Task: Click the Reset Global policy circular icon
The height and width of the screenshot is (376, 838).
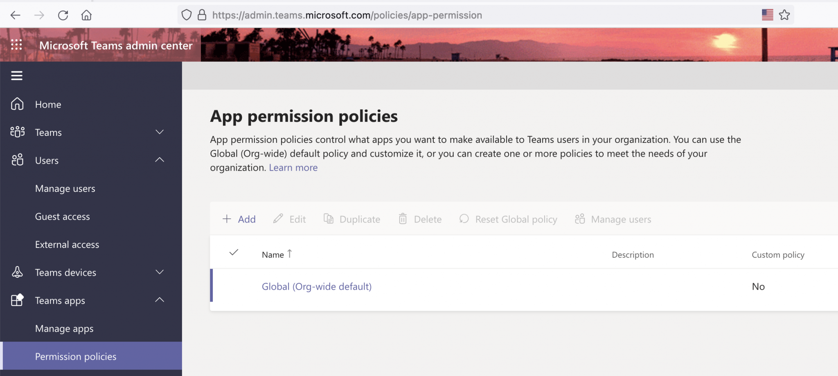Action: click(463, 219)
